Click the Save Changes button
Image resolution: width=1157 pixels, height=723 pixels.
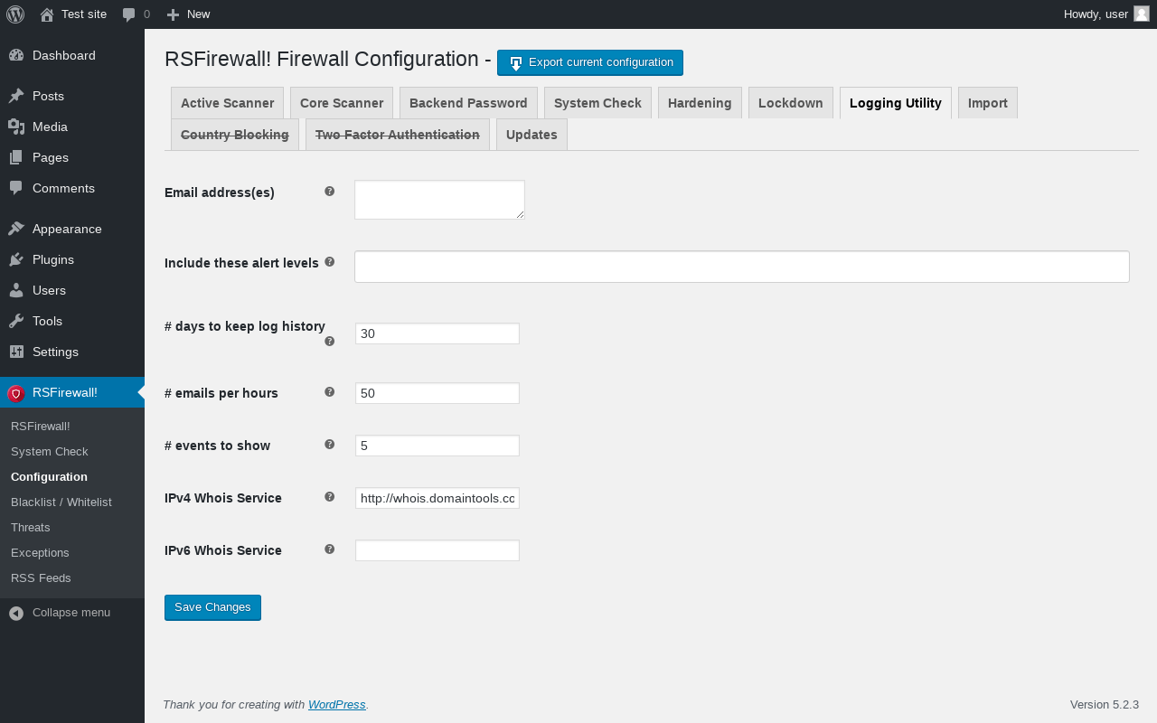(x=212, y=607)
